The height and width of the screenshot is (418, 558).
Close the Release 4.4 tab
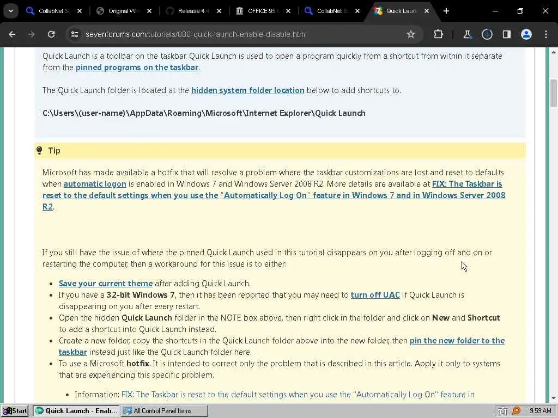pos(219,11)
